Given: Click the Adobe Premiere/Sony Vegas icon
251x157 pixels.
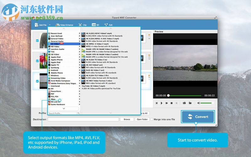Looking at the screenshot, I should 49,83.
